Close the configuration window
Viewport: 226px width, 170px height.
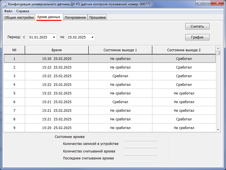point(218,3)
